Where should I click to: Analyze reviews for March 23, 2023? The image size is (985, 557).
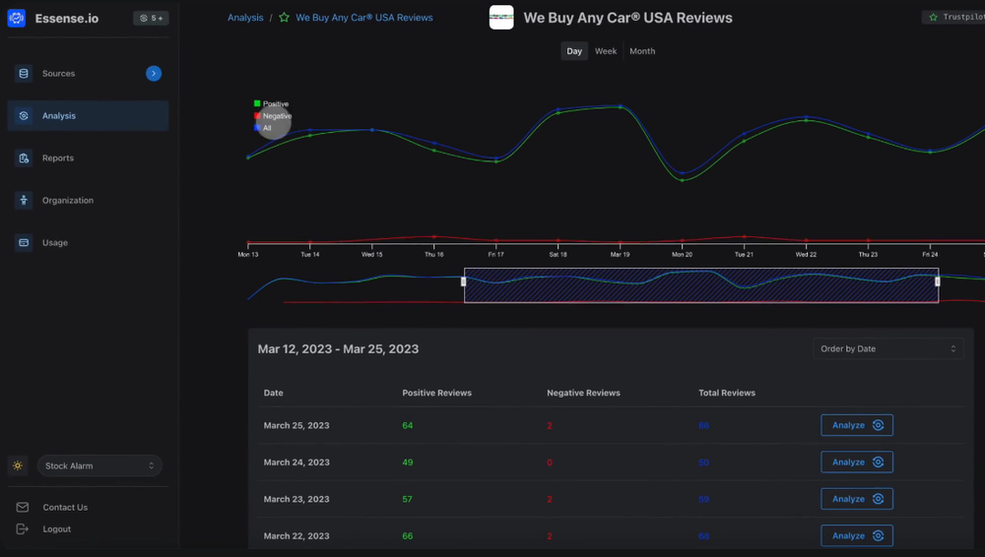[x=857, y=499]
